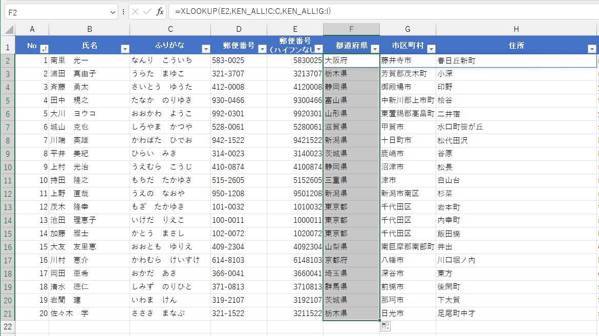Open the Quick Analysis icon below the table
Viewport: 599px width, 336px height.
click(x=385, y=327)
